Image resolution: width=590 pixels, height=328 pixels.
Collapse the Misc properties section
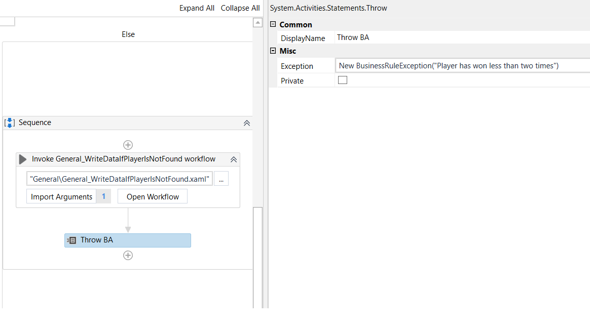(x=273, y=51)
